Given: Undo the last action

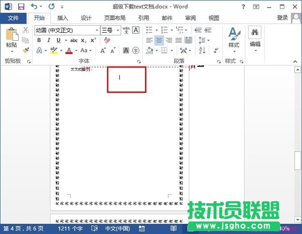Looking at the screenshot, I should pyautogui.click(x=34, y=7).
